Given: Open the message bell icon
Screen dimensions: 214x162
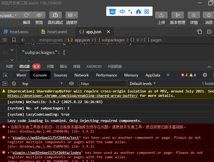Looking at the screenshot, I should click(209, 15).
